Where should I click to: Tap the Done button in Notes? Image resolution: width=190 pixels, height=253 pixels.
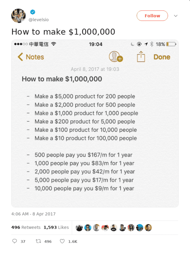162,57
